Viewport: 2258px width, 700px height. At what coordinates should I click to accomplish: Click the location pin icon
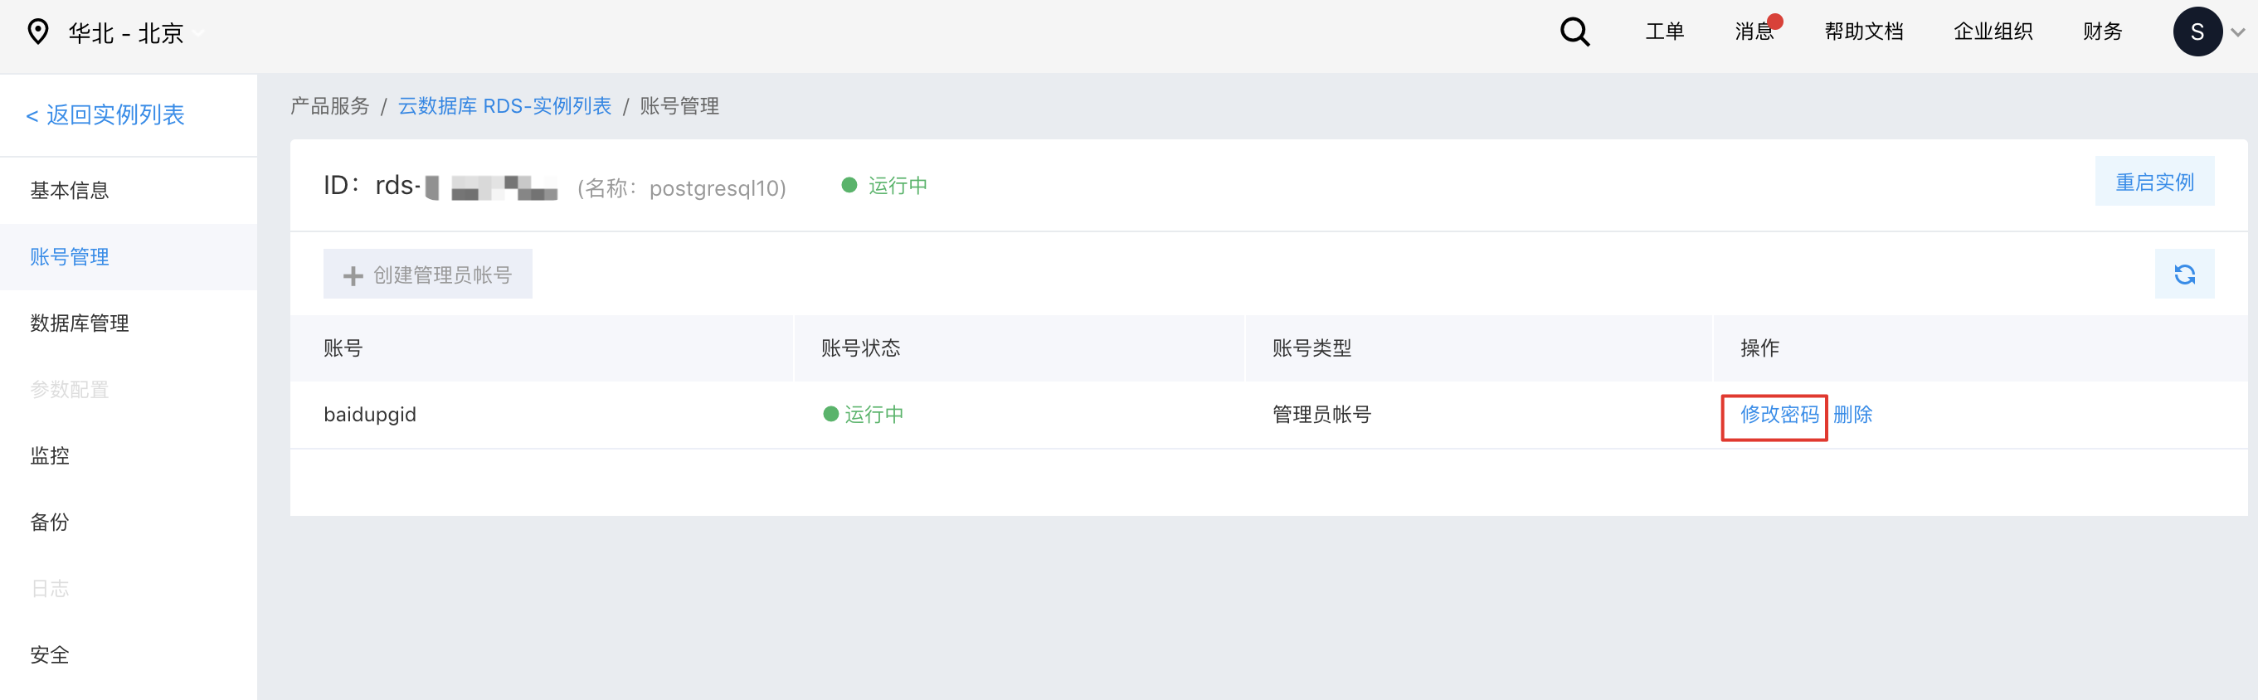37,32
